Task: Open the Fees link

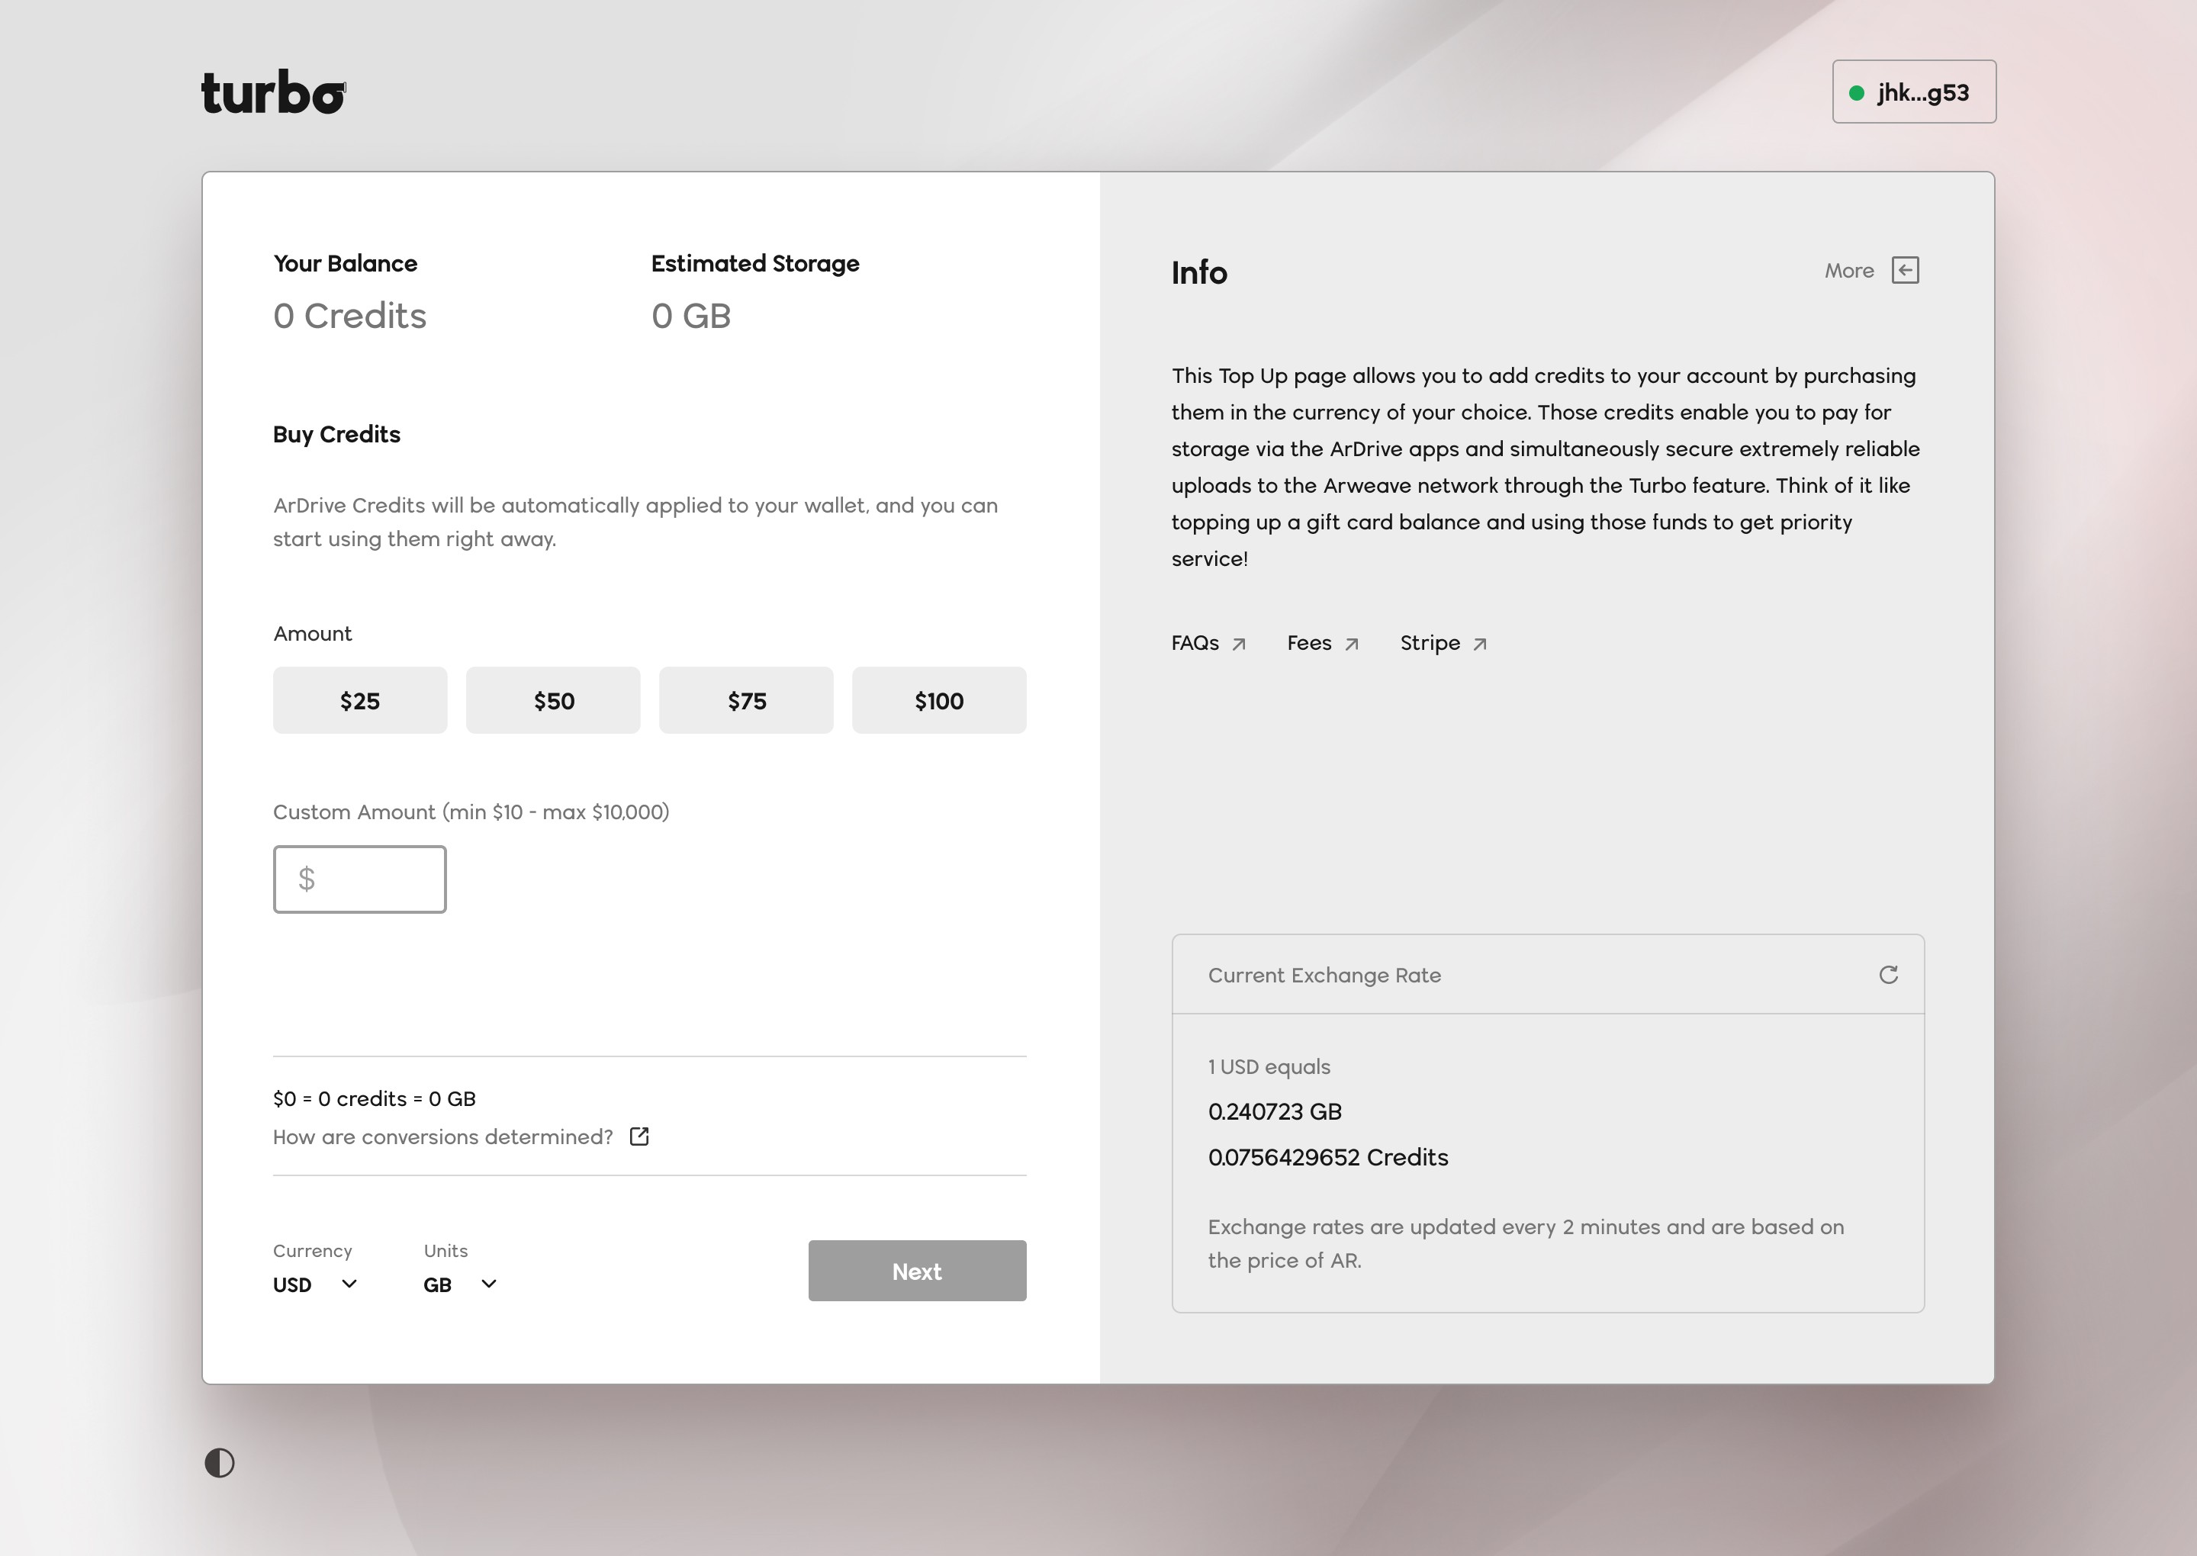Action: (x=1324, y=643)
